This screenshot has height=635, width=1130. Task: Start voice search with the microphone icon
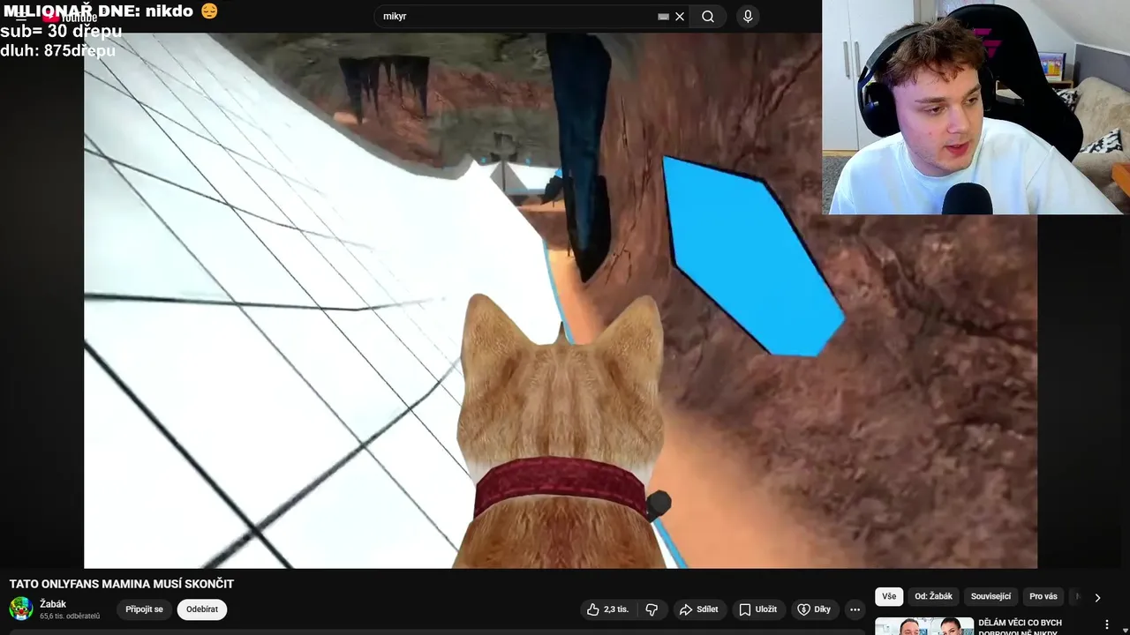(x=748, y=16)
